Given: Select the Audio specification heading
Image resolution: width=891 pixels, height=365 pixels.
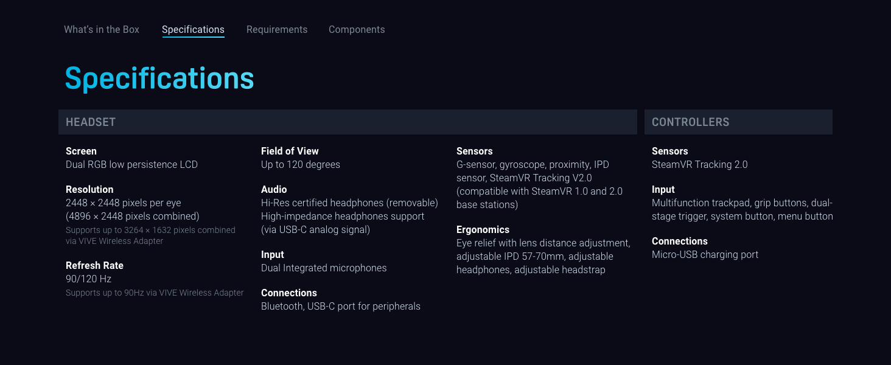Looking at the screenshot, I should pos(274,189).
